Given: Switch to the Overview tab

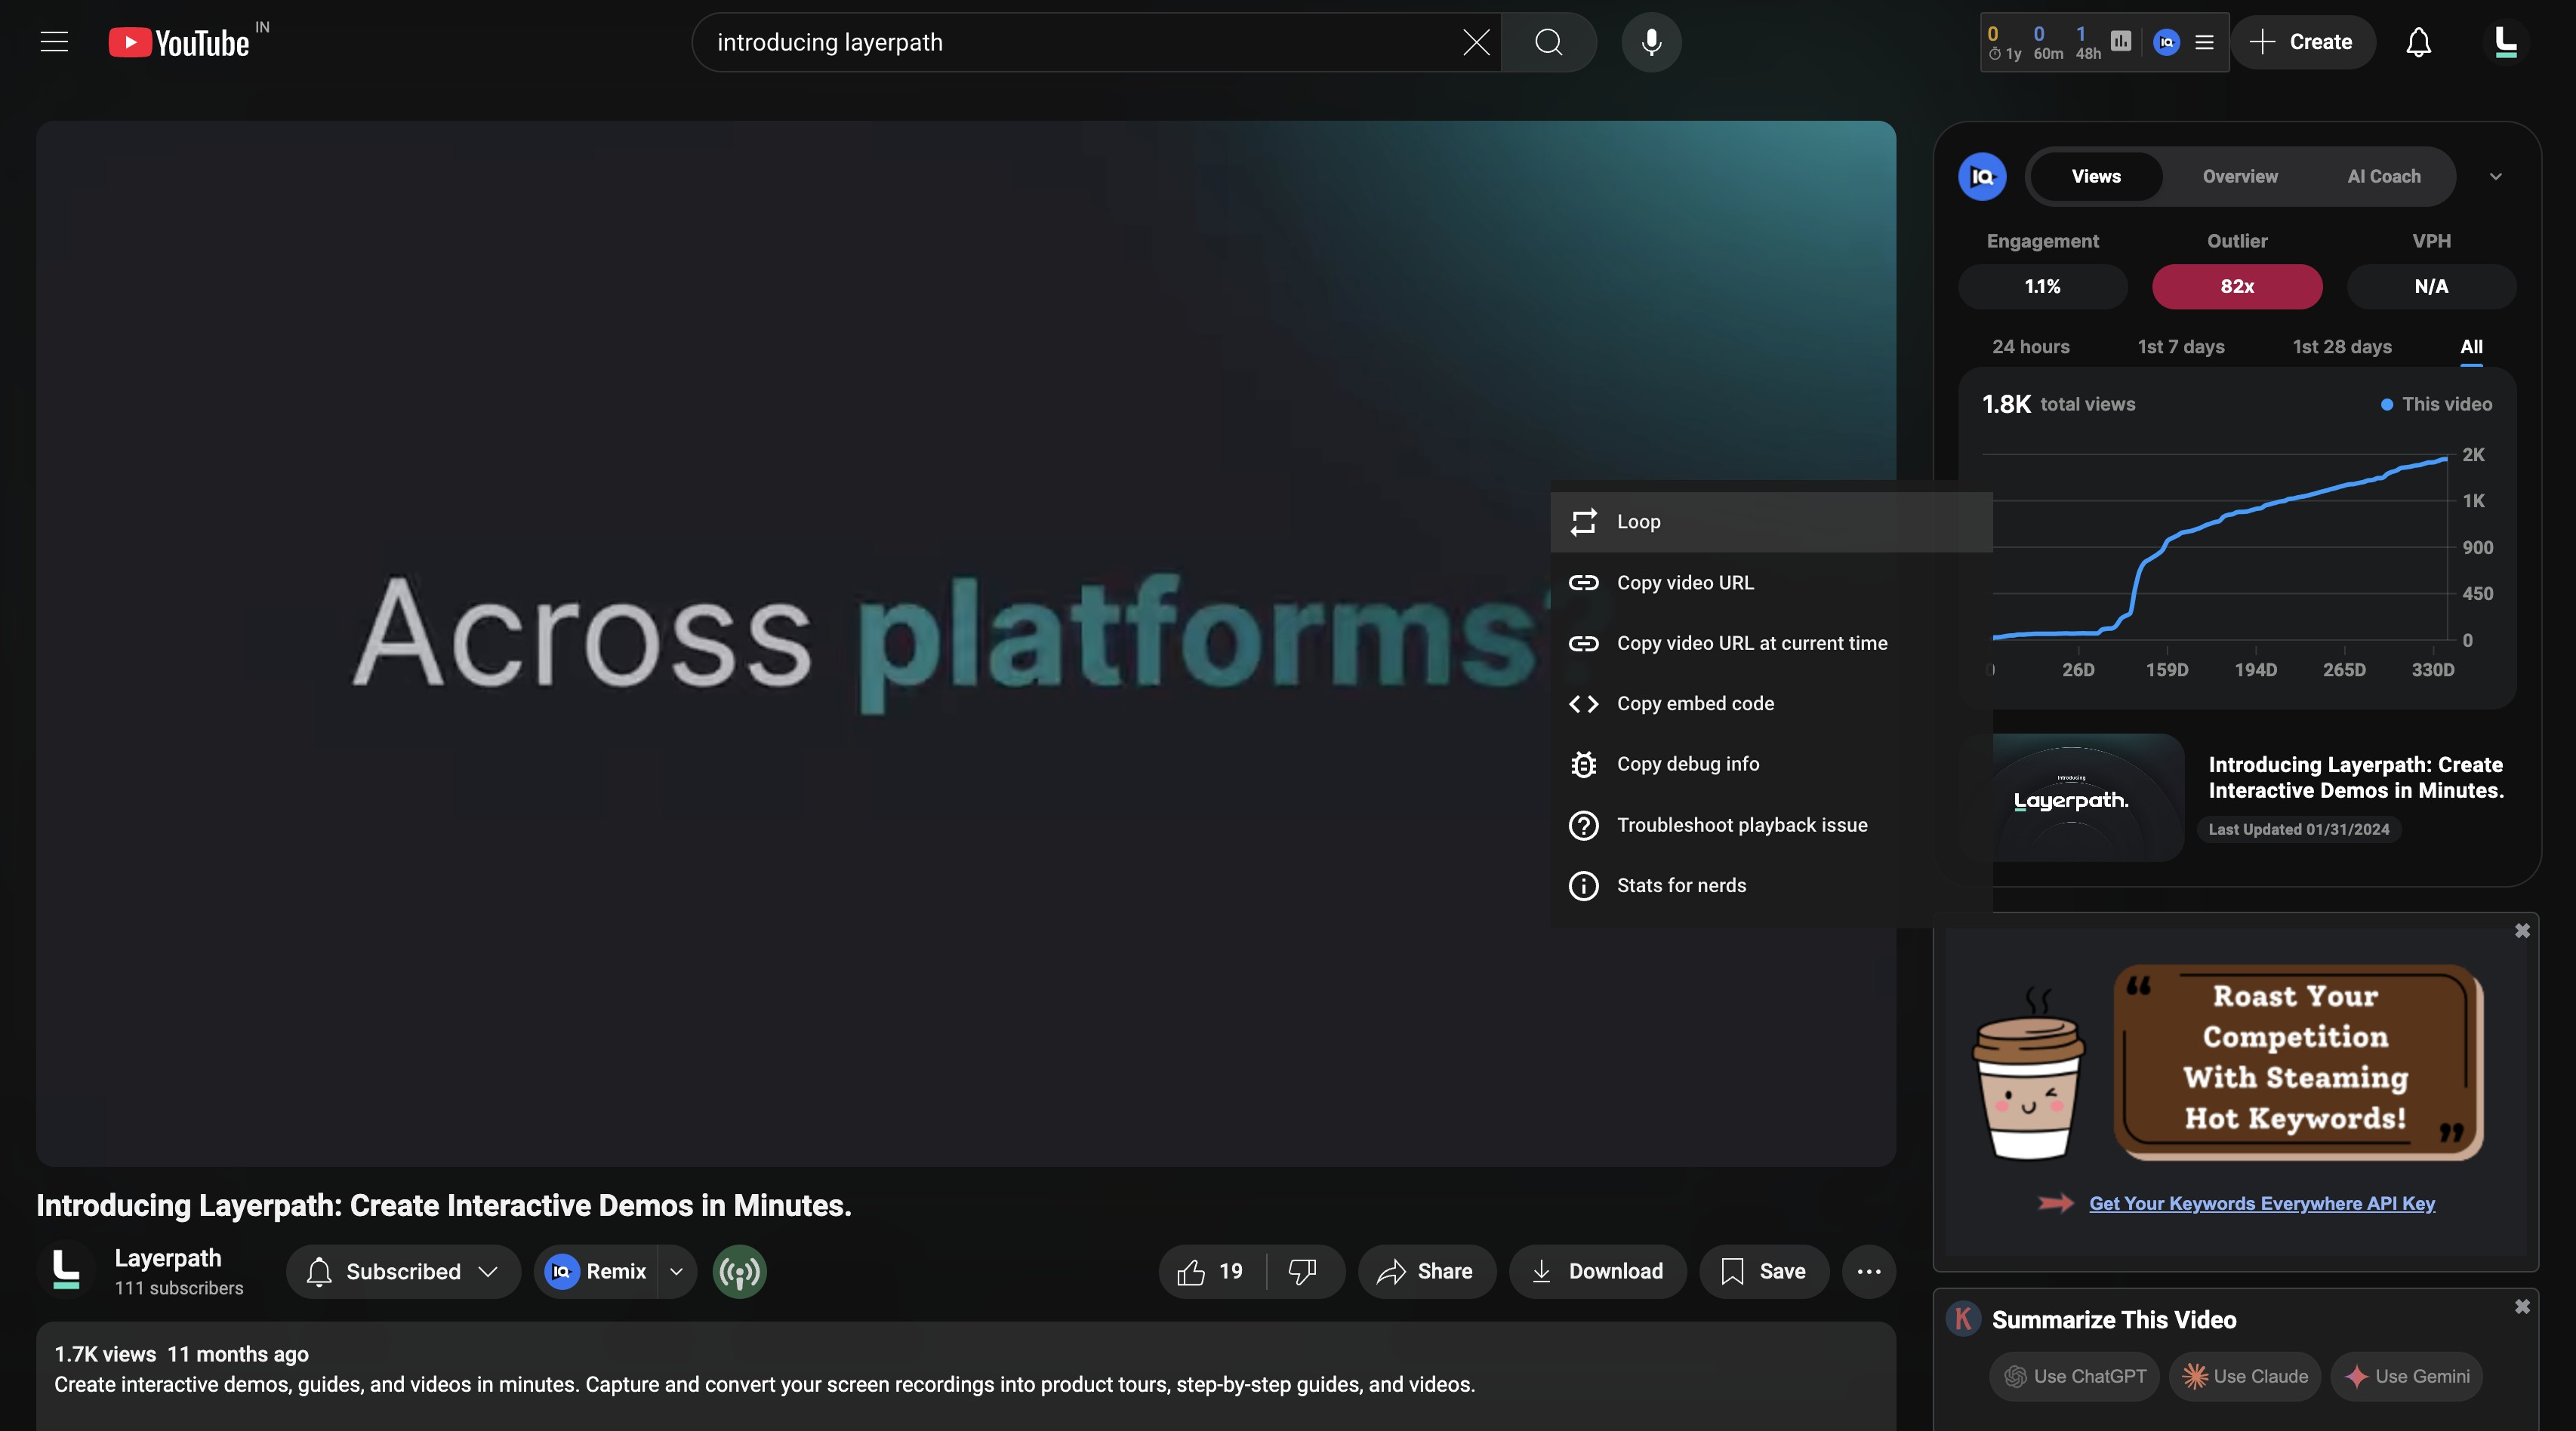Looking at the screenshot, I should click(2240, 176).
